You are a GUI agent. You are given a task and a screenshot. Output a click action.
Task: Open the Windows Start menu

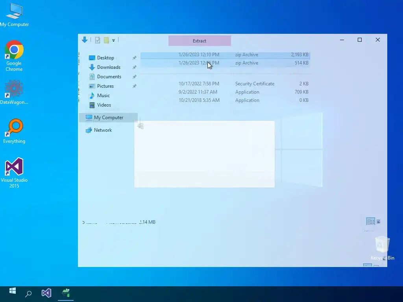(13, 291)
